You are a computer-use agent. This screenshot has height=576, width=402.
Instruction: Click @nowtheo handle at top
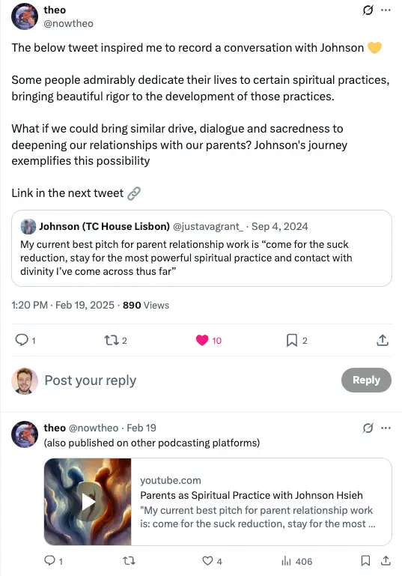pos(68,23)
